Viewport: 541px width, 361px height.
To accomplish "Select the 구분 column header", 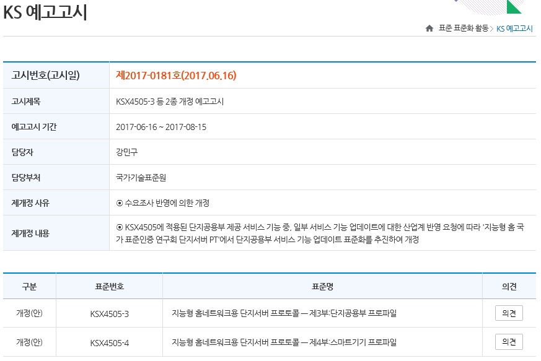I will click(x=30, y=285).
